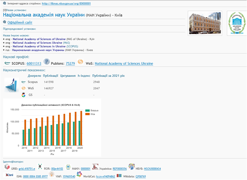The width and height of the screenshot is (247, 180).
Task: Open ISNI 0000 0004 0385 8977 link
Action: point(35,176)
